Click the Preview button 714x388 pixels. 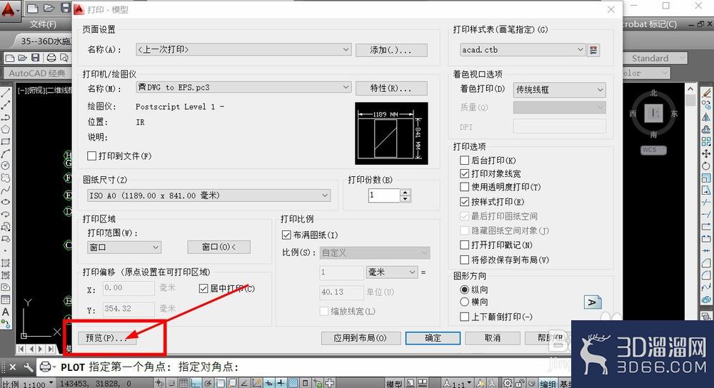[x=107, y=338]
